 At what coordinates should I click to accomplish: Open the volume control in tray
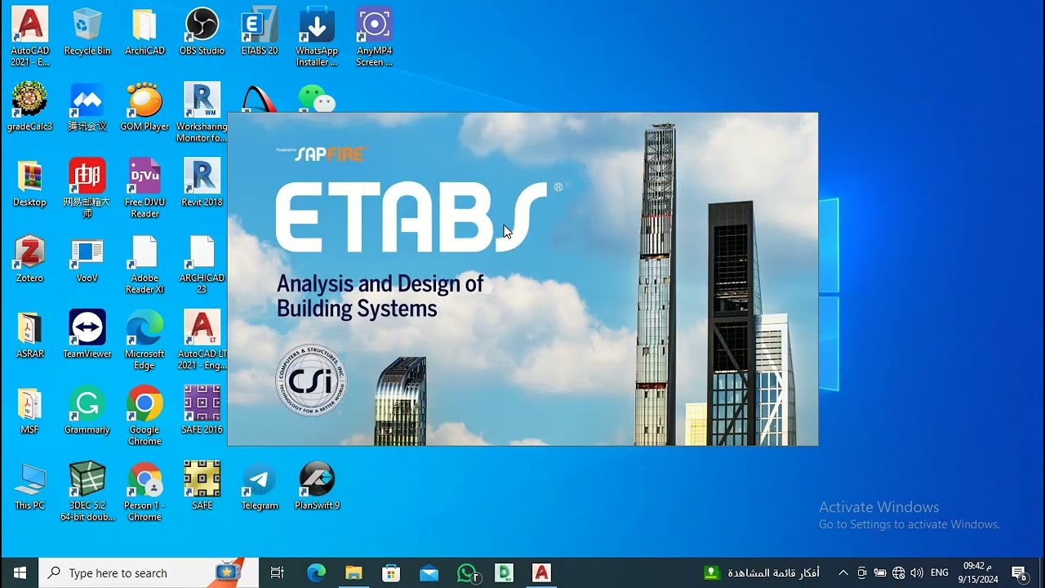917,573
